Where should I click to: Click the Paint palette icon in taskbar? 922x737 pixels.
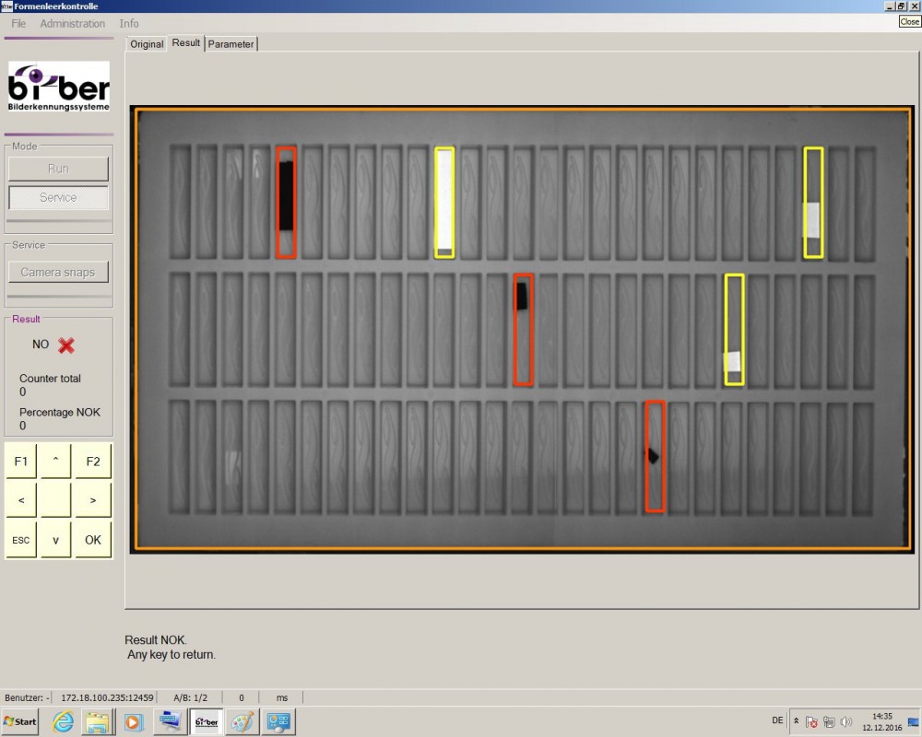tap(242, 721)
